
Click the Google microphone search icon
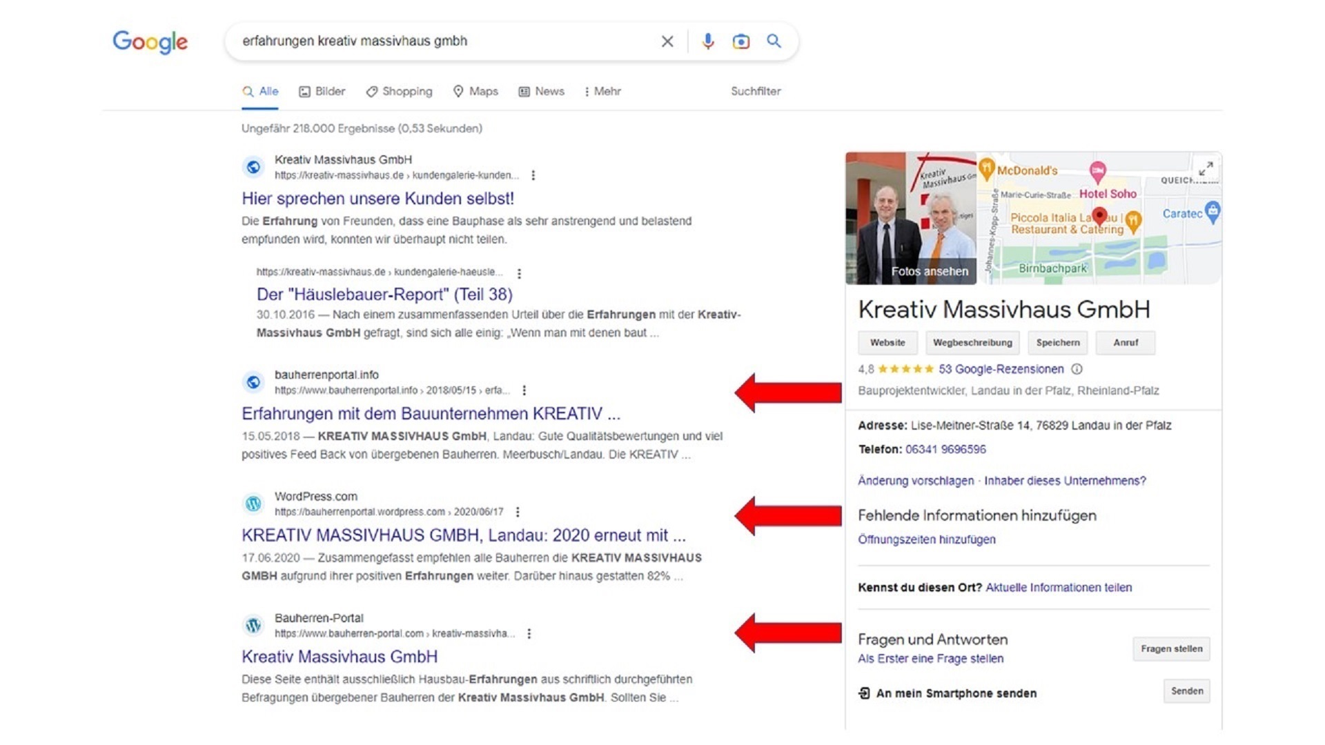point(707,41)
